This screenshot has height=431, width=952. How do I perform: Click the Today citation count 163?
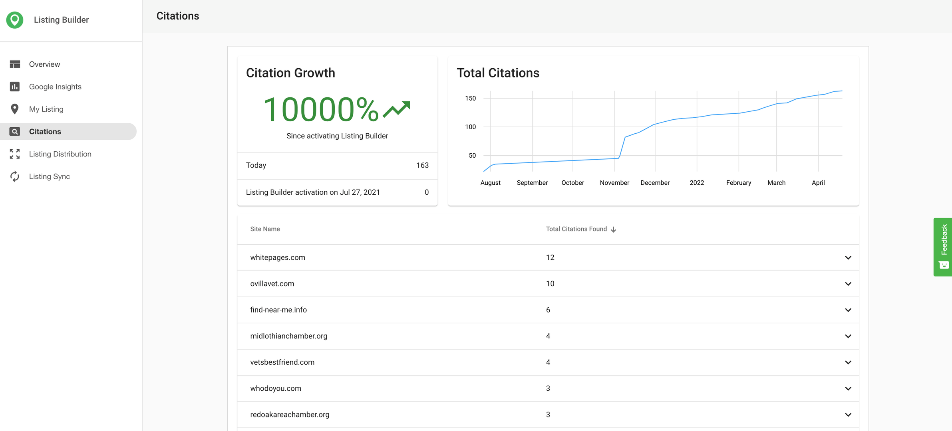(x=422, y=165)
